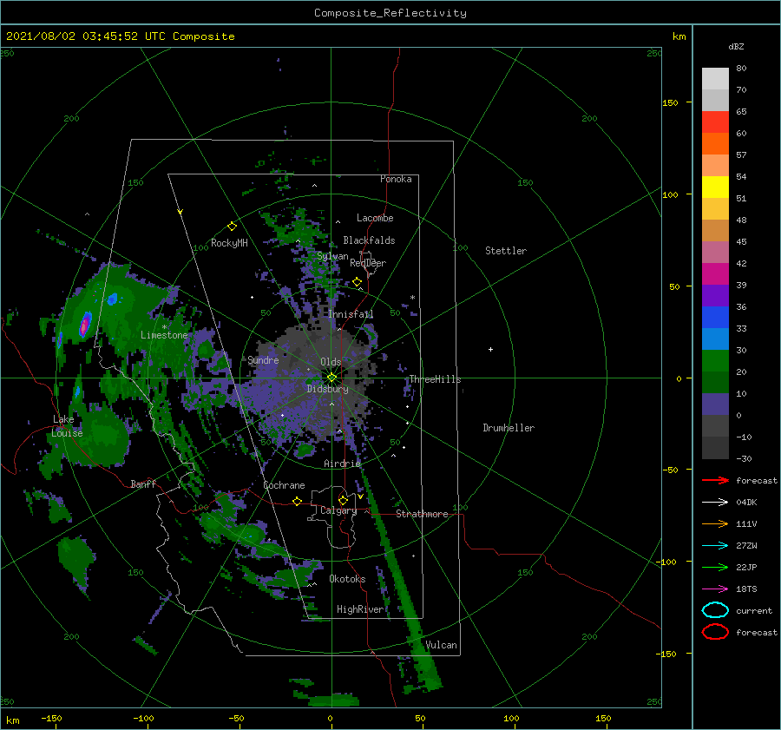The height and width of the screenshot is (730, 781).
Task: Click the Stettler label
Action: click(x=506, y=251)
